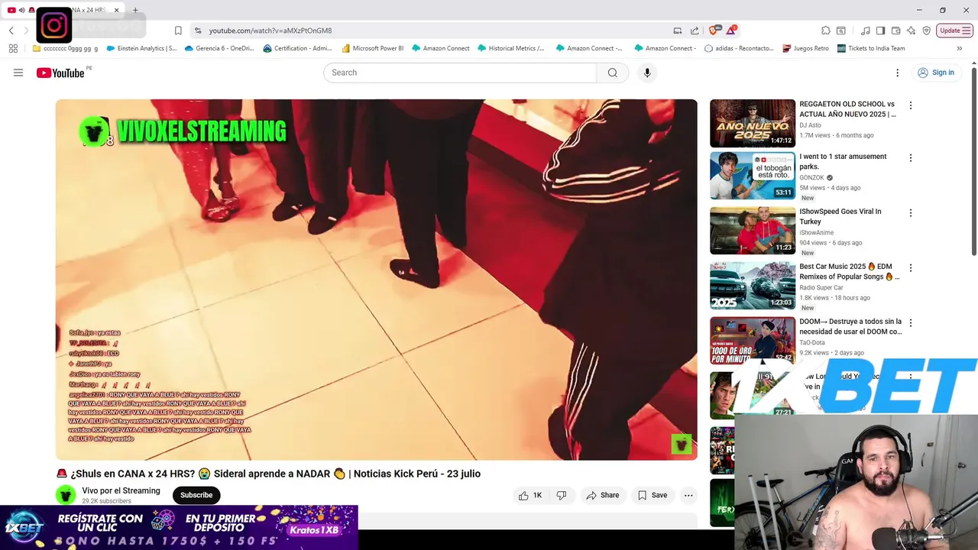Viewport: 978px width, 550px height.
Task: Dislike the video with thumbs down
Action: click(562, 495)
